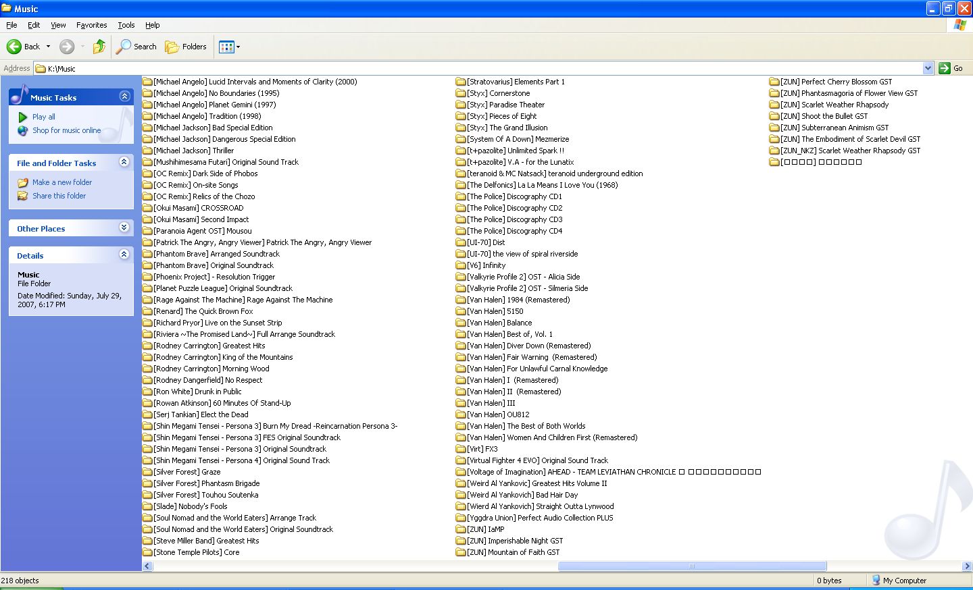Open the Tools menu
This screenshot has height=590, width=973.
tap(126, 25)
